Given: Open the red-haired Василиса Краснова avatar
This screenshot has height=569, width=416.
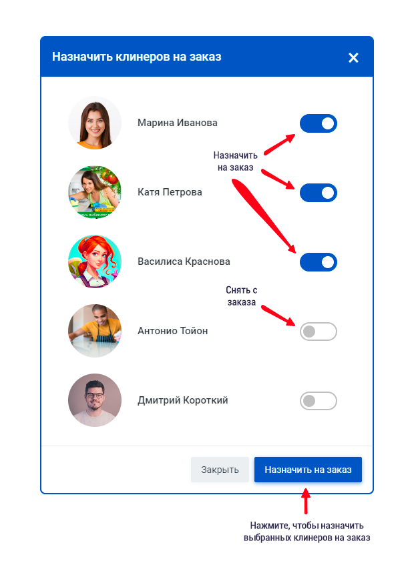Looking at the screenshot, I should coord(95,261).
